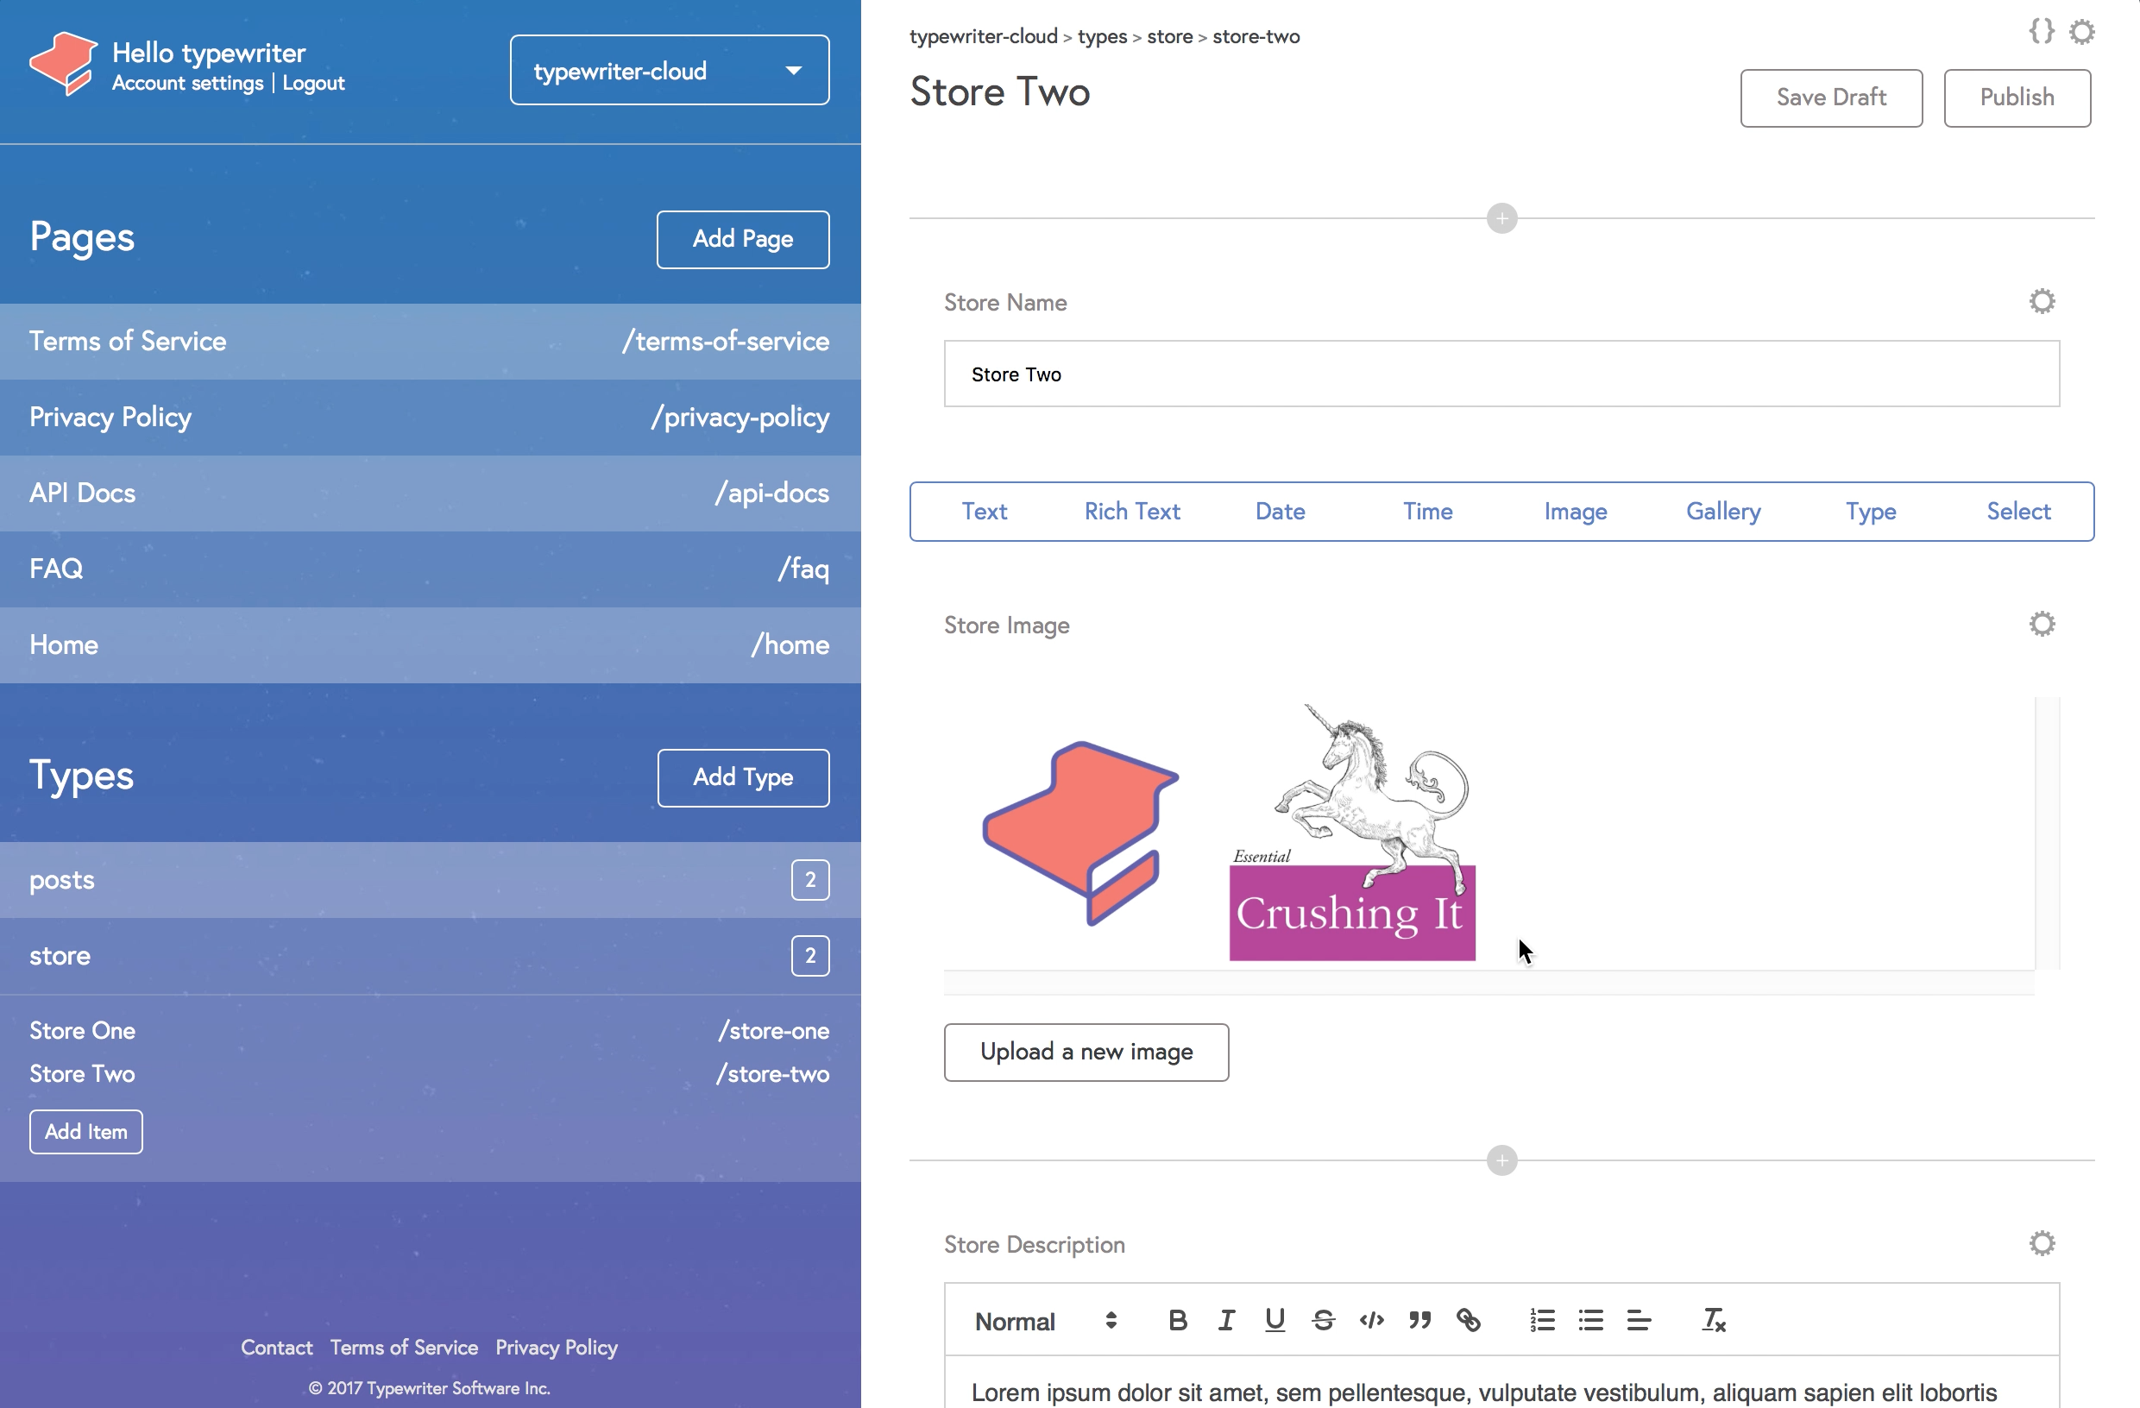Image resolution: width=2140 pixels, height=1408 pixels.
Task: Click the blockquote icon
Action: pos(1419,1320)
